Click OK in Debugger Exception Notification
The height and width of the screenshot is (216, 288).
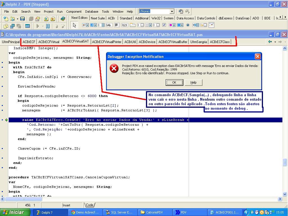point(174,82)
